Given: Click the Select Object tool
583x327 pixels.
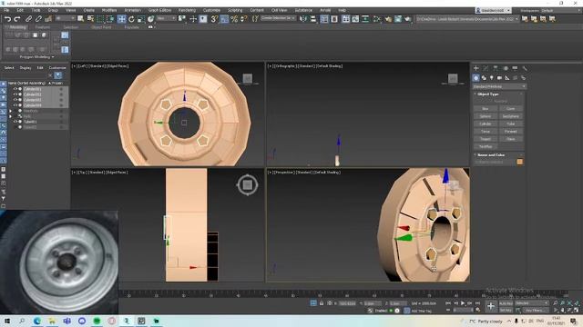Looking at the screenshot, I should pyautogui.click(x=81, y=19).
